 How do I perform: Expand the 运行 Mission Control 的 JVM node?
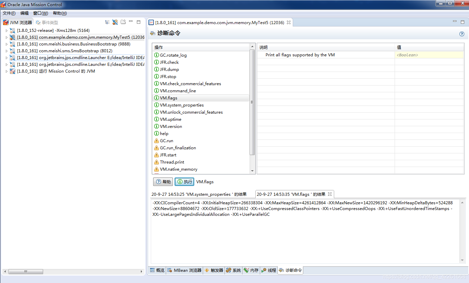6,71
